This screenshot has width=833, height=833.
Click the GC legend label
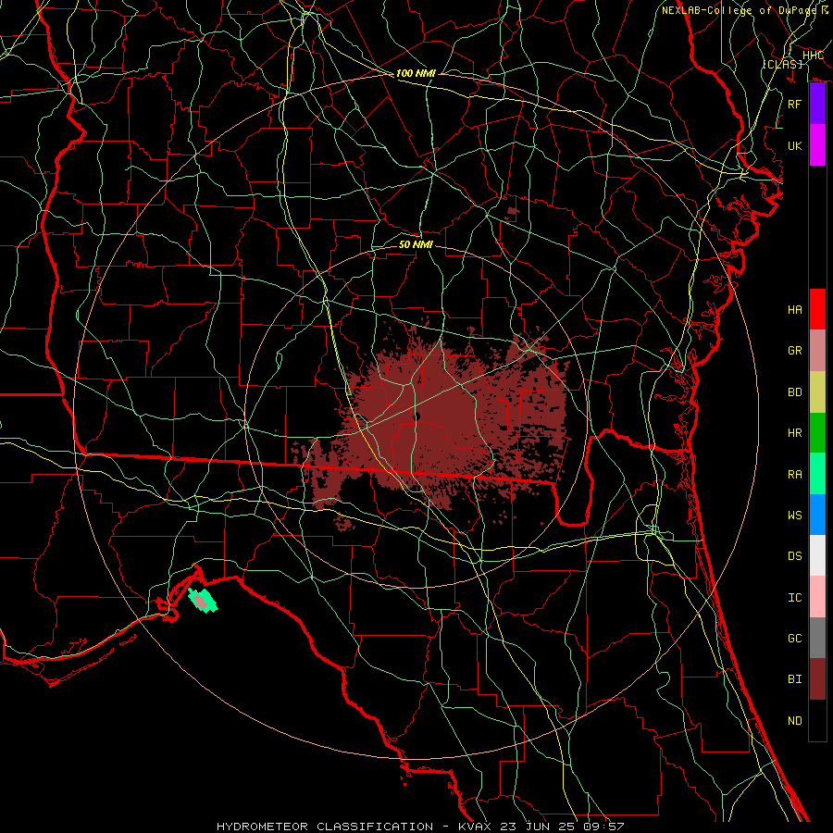point(794,639)
